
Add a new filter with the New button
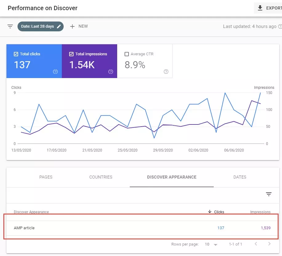click(79, 26)
